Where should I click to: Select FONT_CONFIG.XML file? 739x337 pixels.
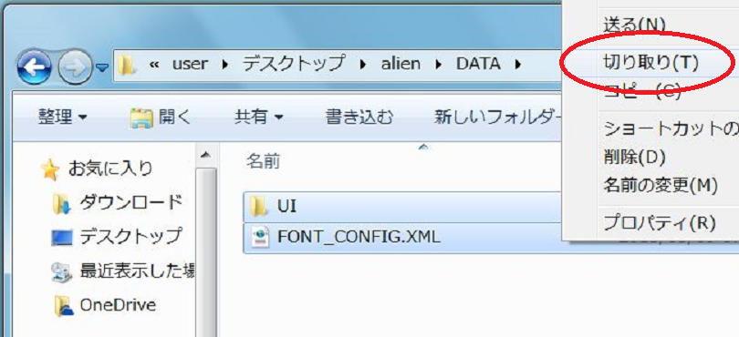click(359, 236)
